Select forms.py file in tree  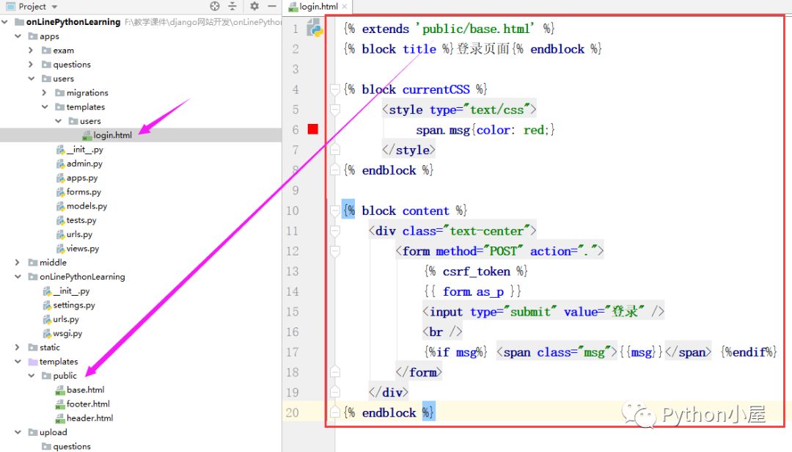point(84,192)
